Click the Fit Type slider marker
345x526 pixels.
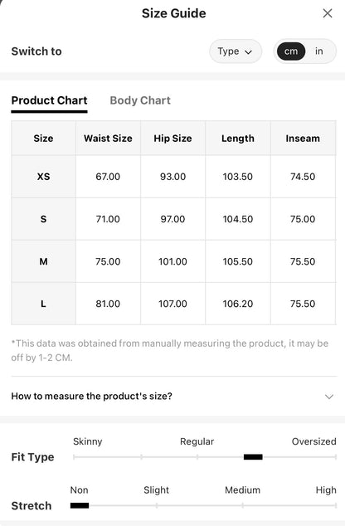[253, 457]
